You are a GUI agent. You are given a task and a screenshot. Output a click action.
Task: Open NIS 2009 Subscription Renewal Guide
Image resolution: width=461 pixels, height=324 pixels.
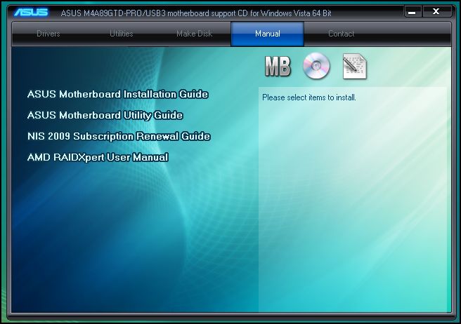click(x=119, y=136)
